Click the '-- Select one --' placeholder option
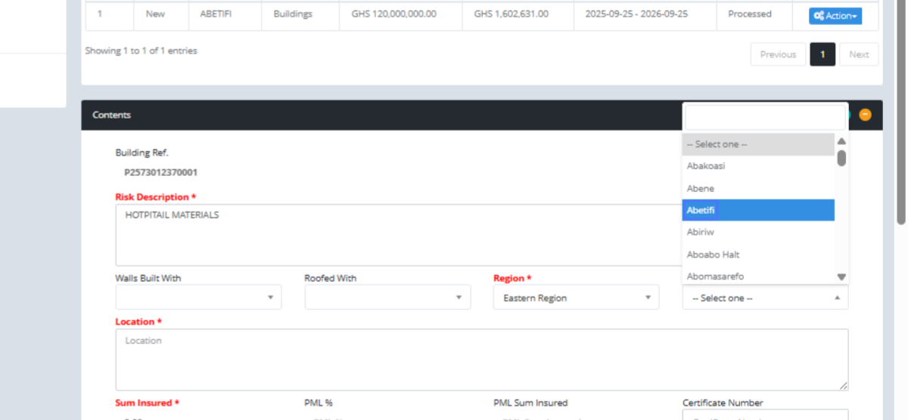This screenshot has width=908, height=420. [x=757, y=144]
